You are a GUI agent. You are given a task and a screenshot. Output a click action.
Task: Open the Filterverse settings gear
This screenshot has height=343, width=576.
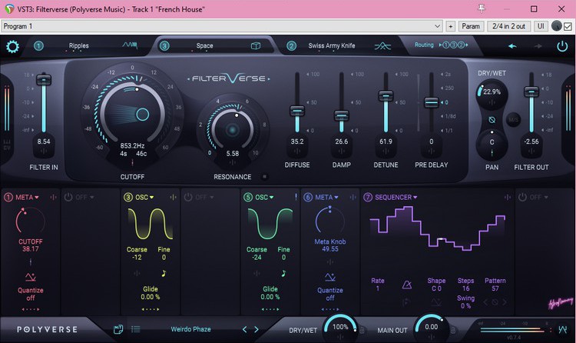tap(12, 47)
